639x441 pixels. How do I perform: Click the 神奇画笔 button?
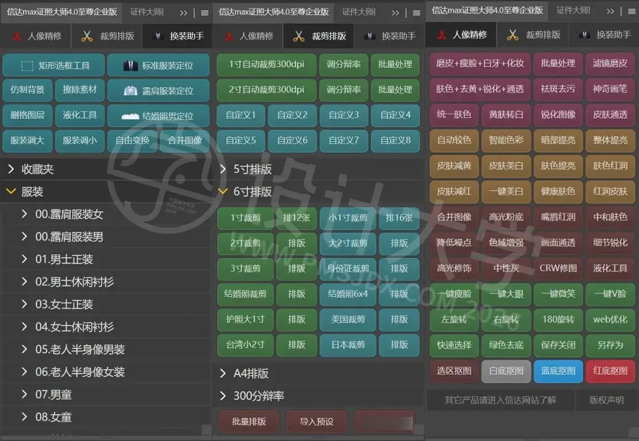point(610,89)
